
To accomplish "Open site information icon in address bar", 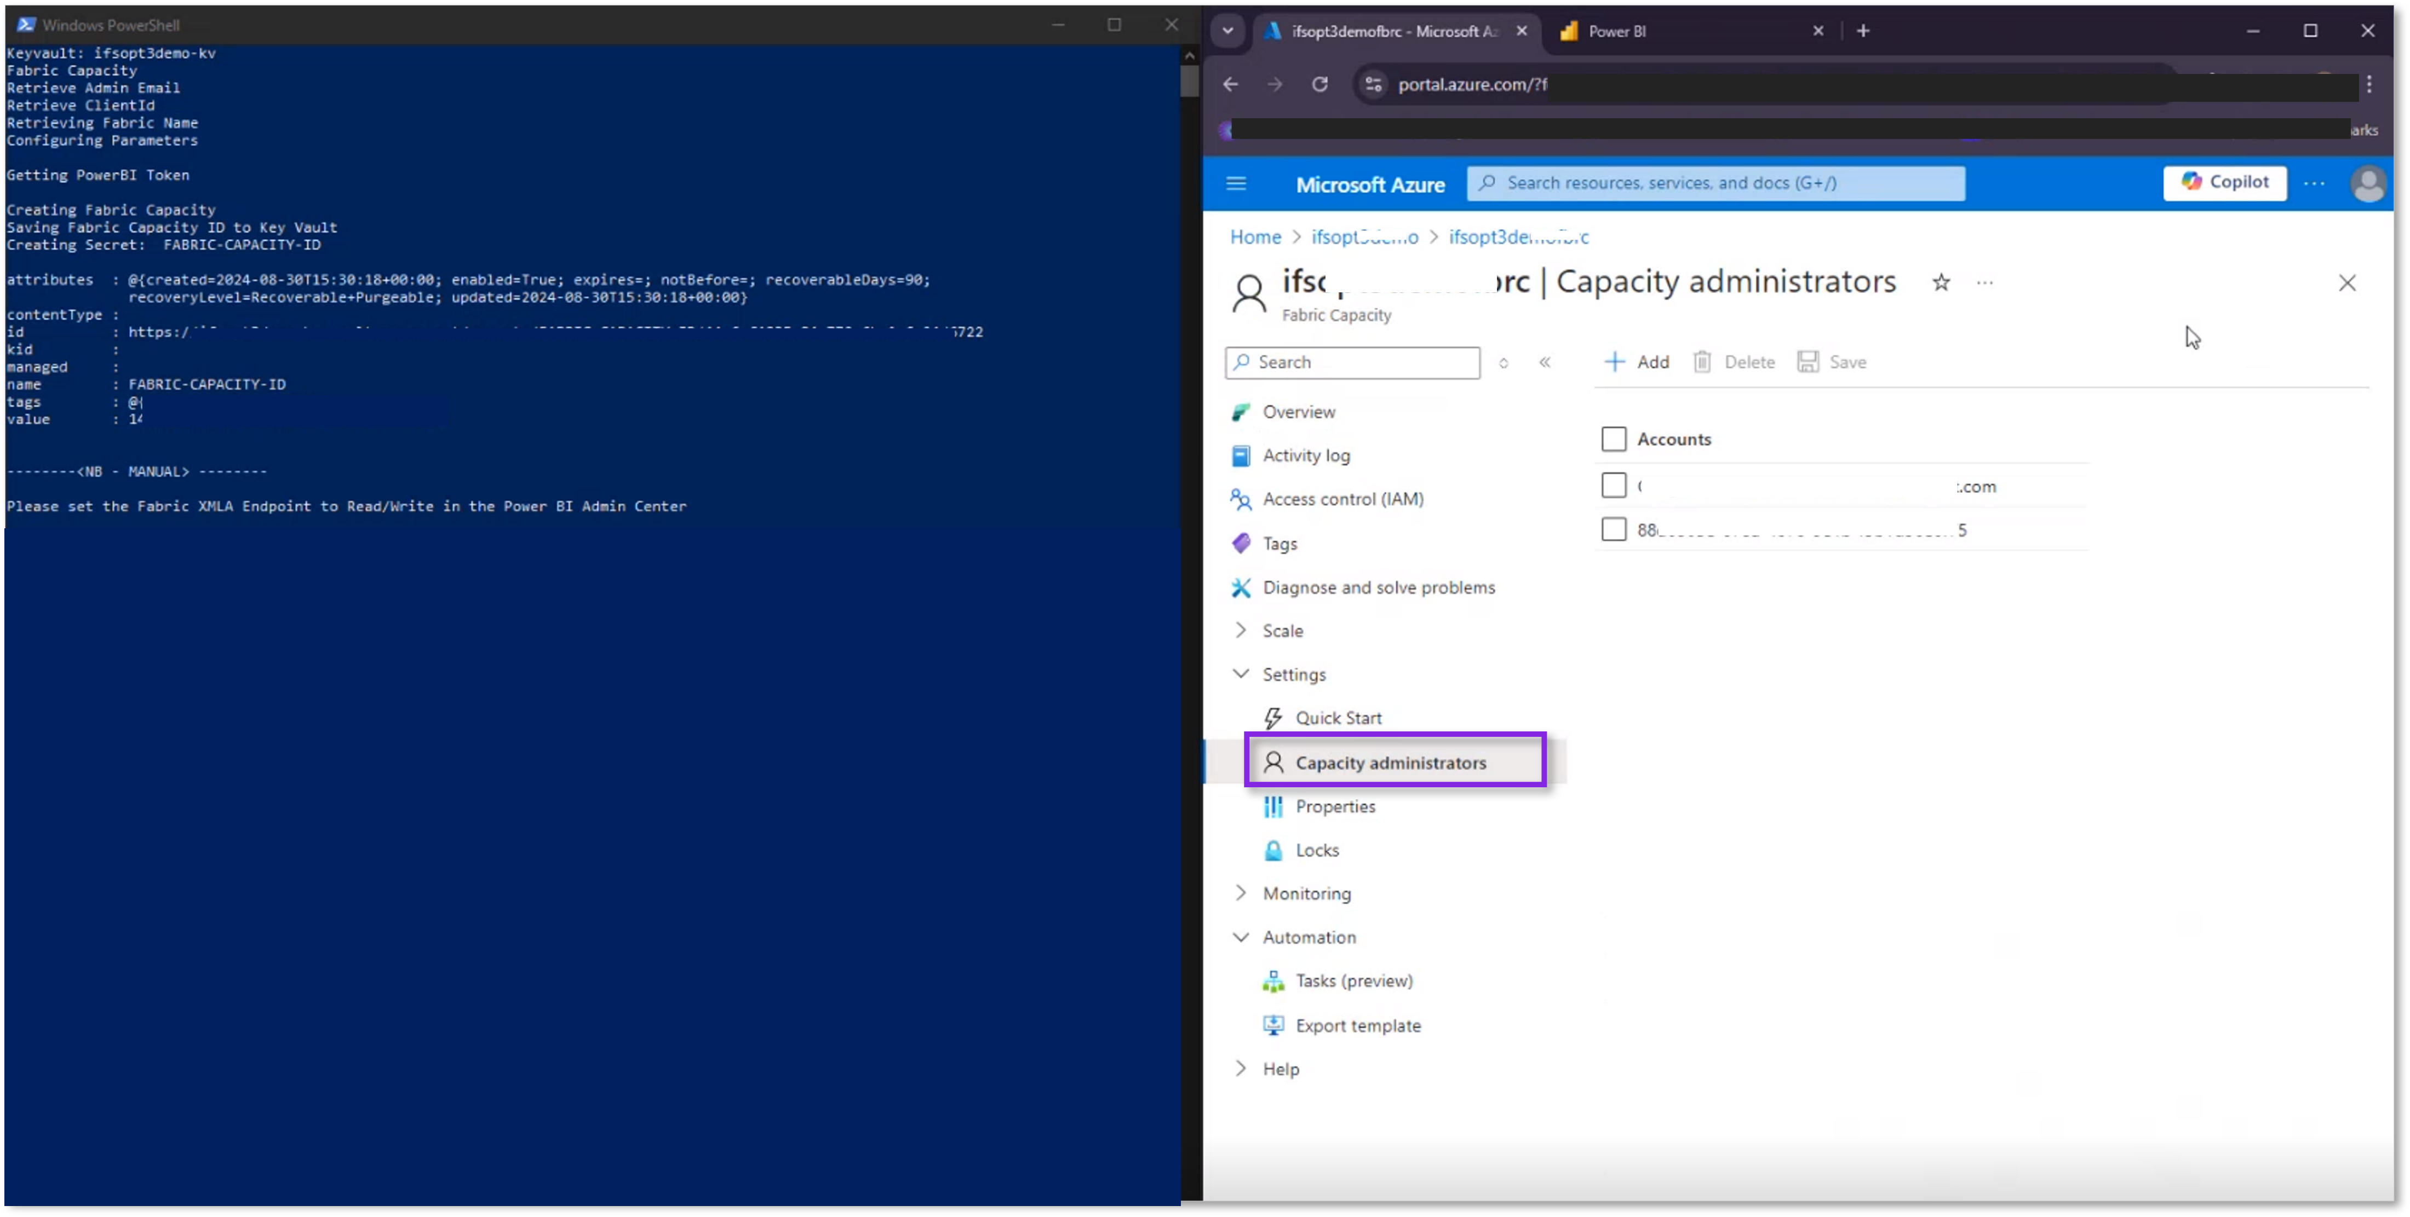I will pos(1373,84).
